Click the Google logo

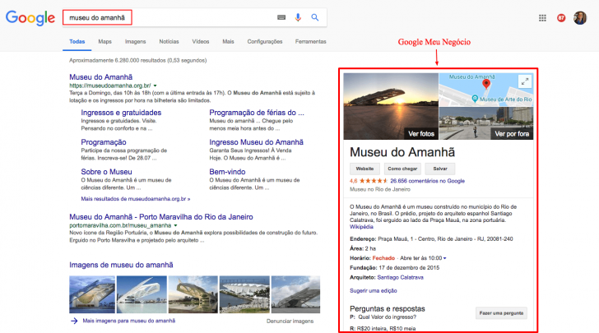click(x=30, y=18)
